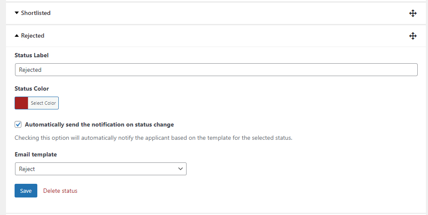
Task: Click the Rejected section title
Action: pyautogui.click(x=33, y=35)
